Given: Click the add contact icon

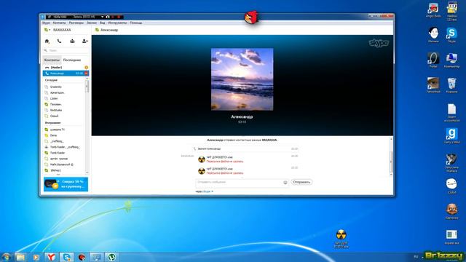Looking at the screenshot, I should click(x=85, y=41).
